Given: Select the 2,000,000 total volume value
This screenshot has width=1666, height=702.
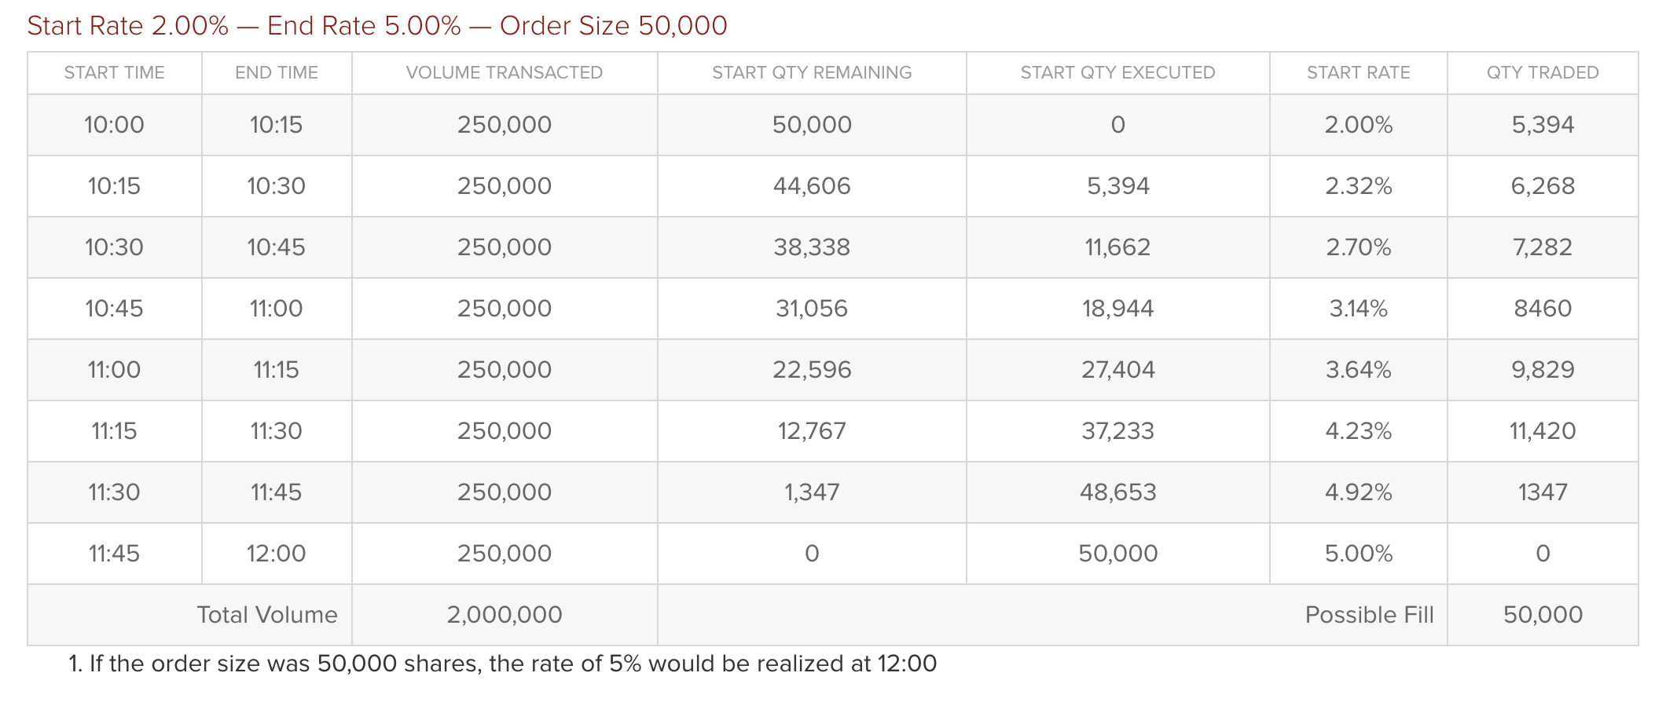Looking at the screenshot, I should (504, 615).
